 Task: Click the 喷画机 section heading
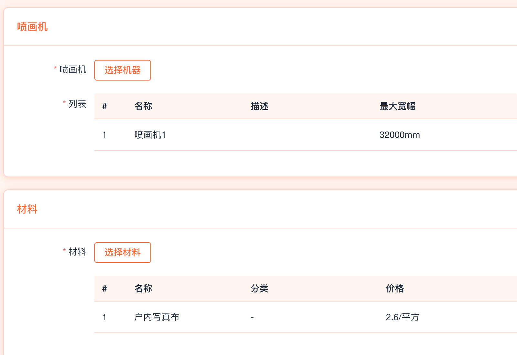tap(32, 27)
